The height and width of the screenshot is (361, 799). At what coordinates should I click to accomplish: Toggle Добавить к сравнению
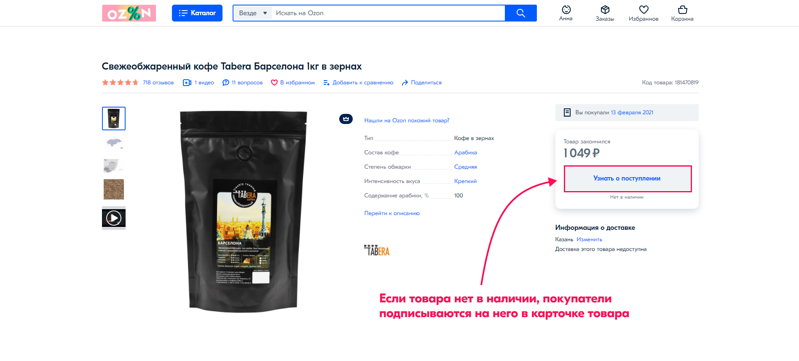(358, 83)
